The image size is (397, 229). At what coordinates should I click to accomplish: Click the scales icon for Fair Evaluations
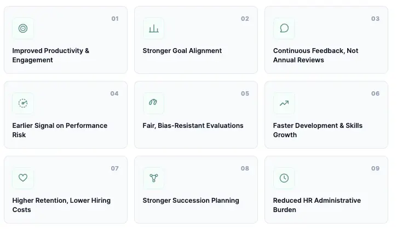pyautogui.click(x=153, y=102)
